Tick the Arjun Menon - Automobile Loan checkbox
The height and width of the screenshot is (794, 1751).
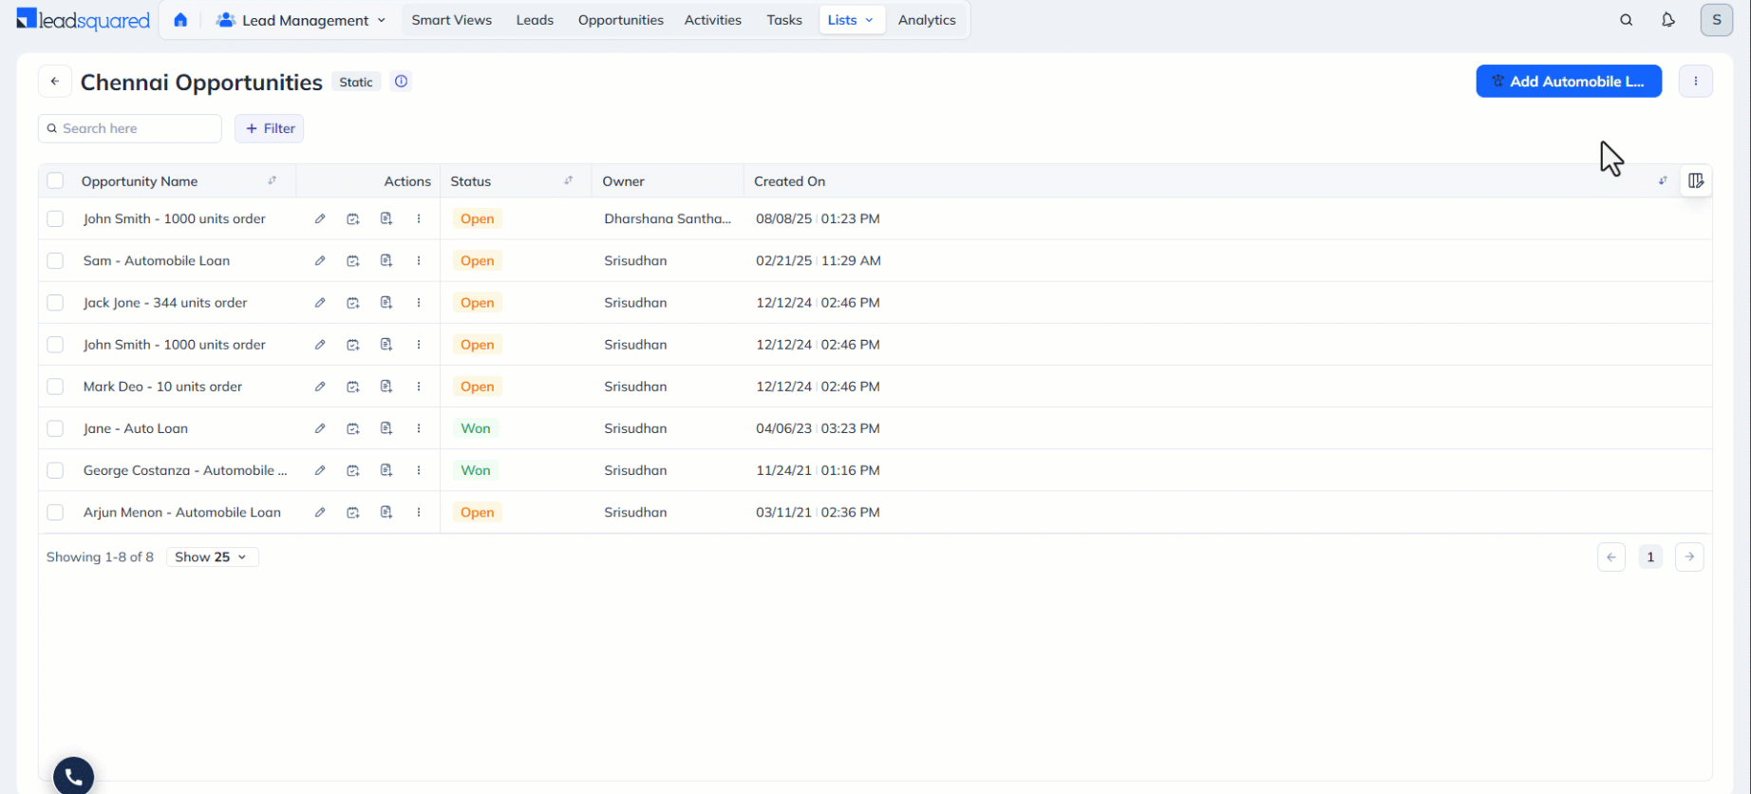(55, 512)
